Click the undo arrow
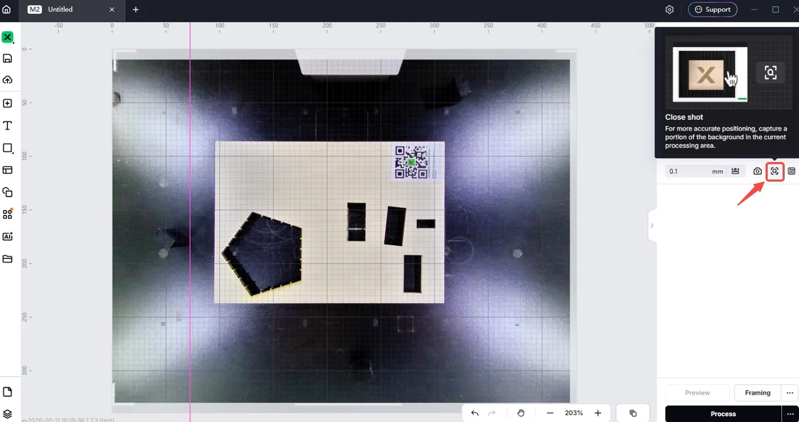Viewport: 799px width, 422px height. click(x=475, y=413)
